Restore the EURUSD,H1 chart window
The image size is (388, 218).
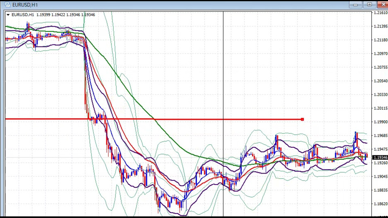point(369,4)
